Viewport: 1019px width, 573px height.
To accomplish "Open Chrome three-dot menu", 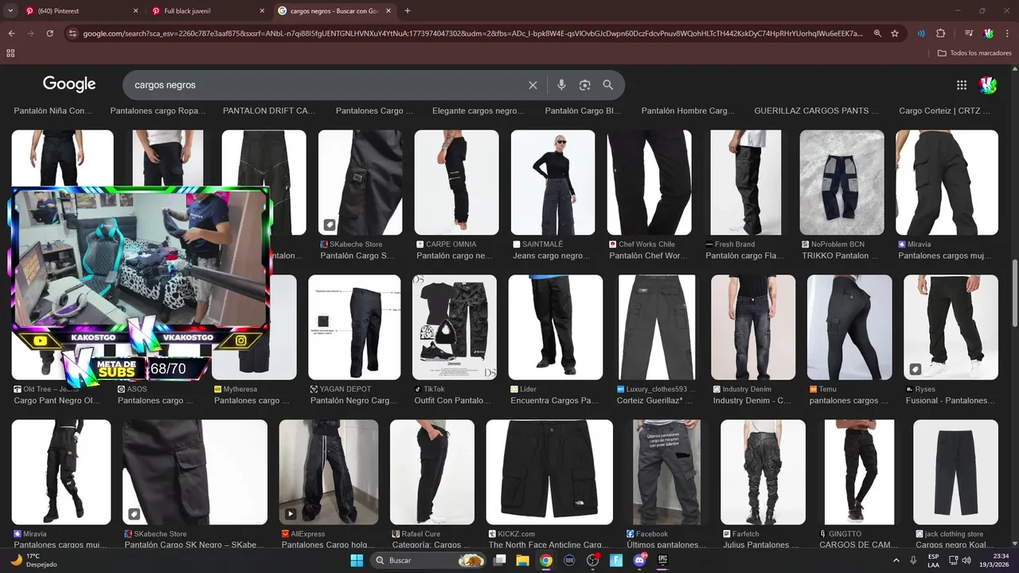I will click(1008, 33).
